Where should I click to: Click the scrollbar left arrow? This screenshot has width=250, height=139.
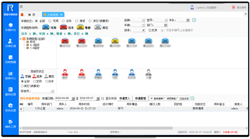(x=20, y=128)
